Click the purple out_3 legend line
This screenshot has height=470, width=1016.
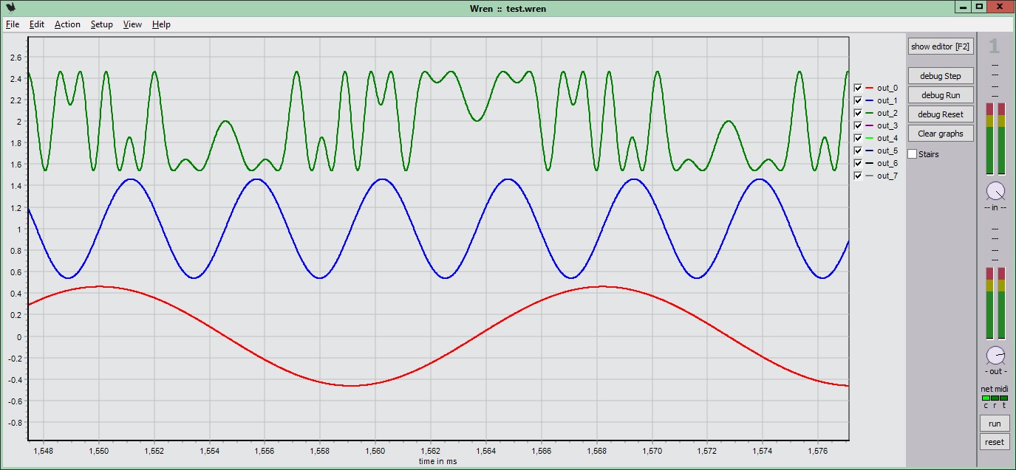869,125
